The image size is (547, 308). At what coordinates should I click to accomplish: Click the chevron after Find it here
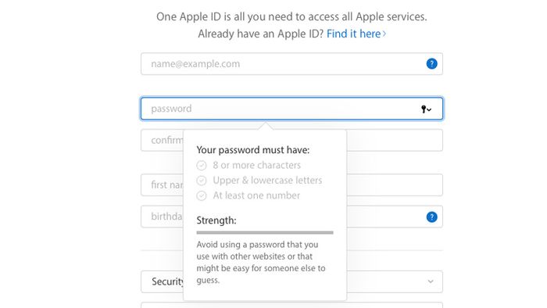(384, 34)
